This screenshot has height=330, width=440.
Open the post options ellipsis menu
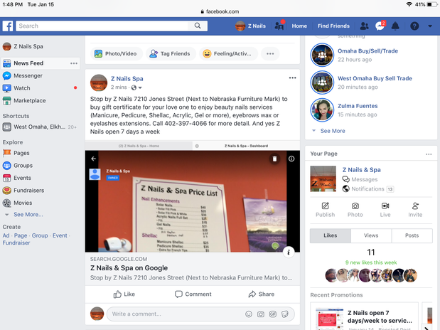tap(292, 78)
